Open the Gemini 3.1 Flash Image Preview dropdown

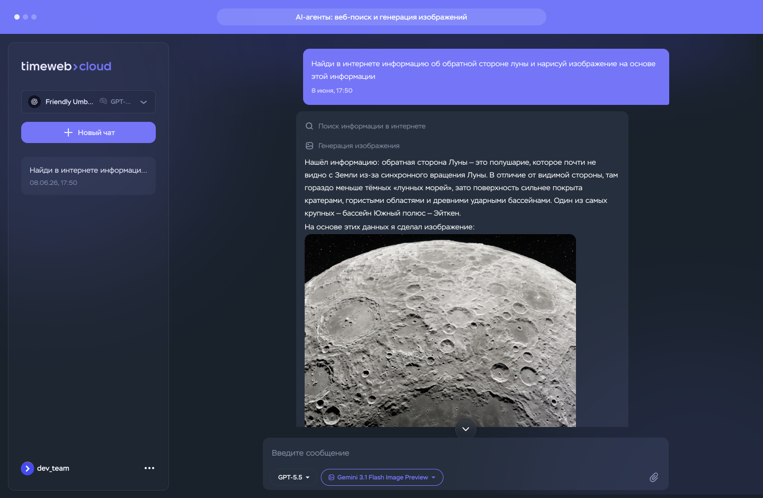tap(382, 477)
